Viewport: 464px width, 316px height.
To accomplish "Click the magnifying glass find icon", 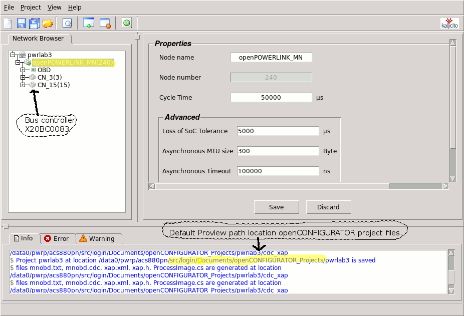I will pyautogui.click(x=68, y=23).
